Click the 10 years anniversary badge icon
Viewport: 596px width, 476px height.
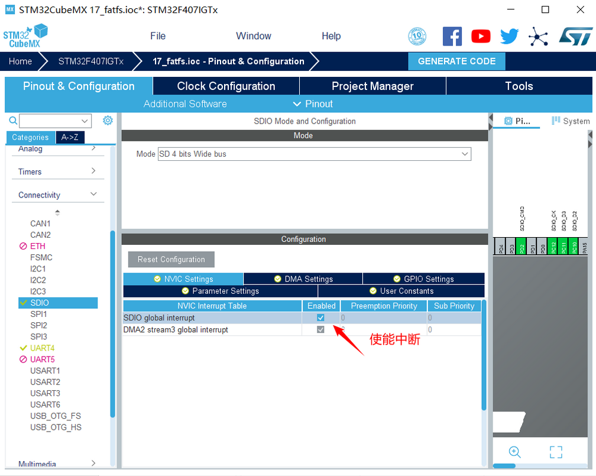[417, 36]
